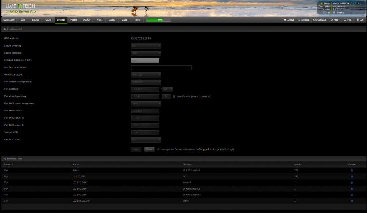Click the IPv4 DNS server 3 field
This screenshot has width=367, height=213.
click(x=145, y=125)
